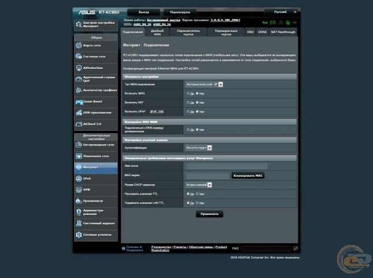Open the Network Map (Карта сети) page
Viewport: 373px width, 278px height.
96,46
